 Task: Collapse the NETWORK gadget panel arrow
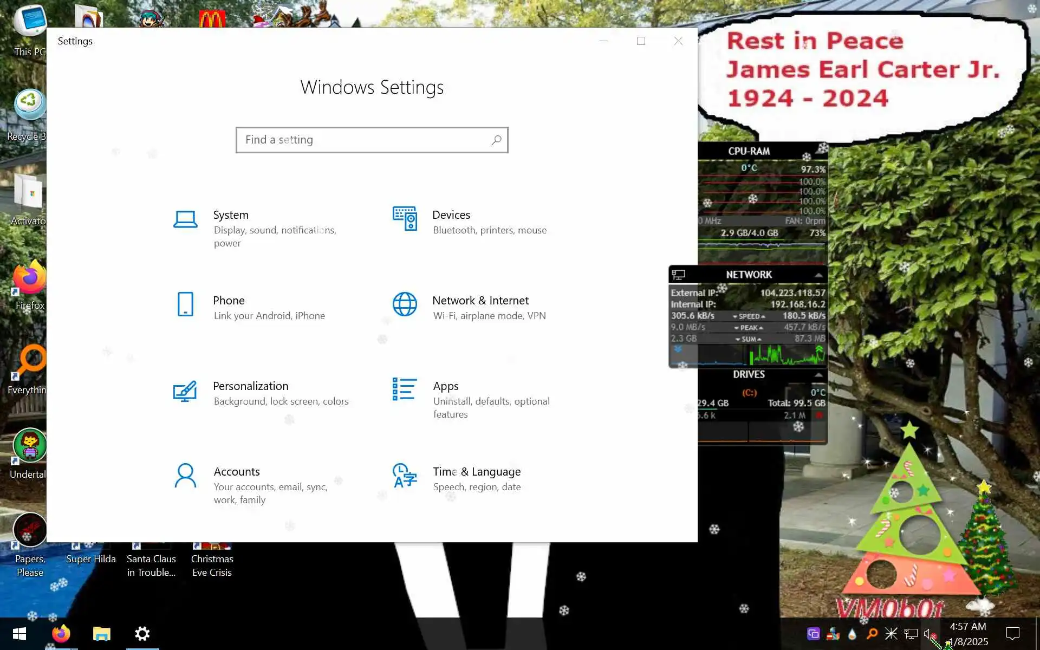click(x=818, y=275)
